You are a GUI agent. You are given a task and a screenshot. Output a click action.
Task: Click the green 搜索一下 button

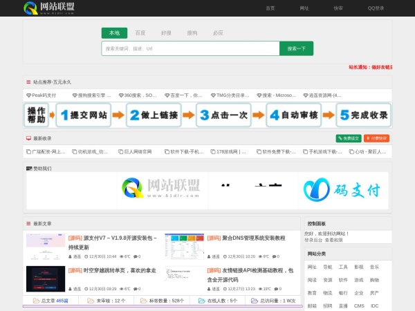click(x=297, y=48)
